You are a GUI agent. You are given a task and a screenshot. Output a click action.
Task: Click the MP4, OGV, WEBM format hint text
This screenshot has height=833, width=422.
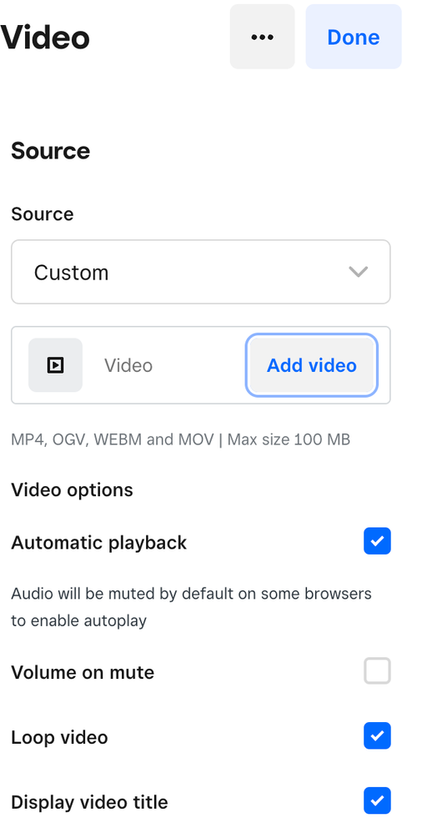(x=181, y=439)
